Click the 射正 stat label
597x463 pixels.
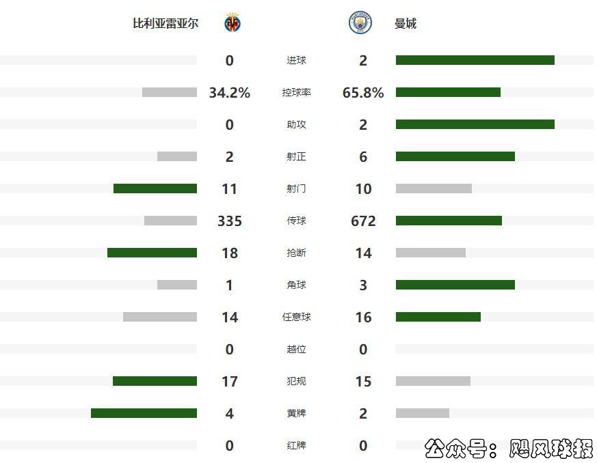click(296, 156)
